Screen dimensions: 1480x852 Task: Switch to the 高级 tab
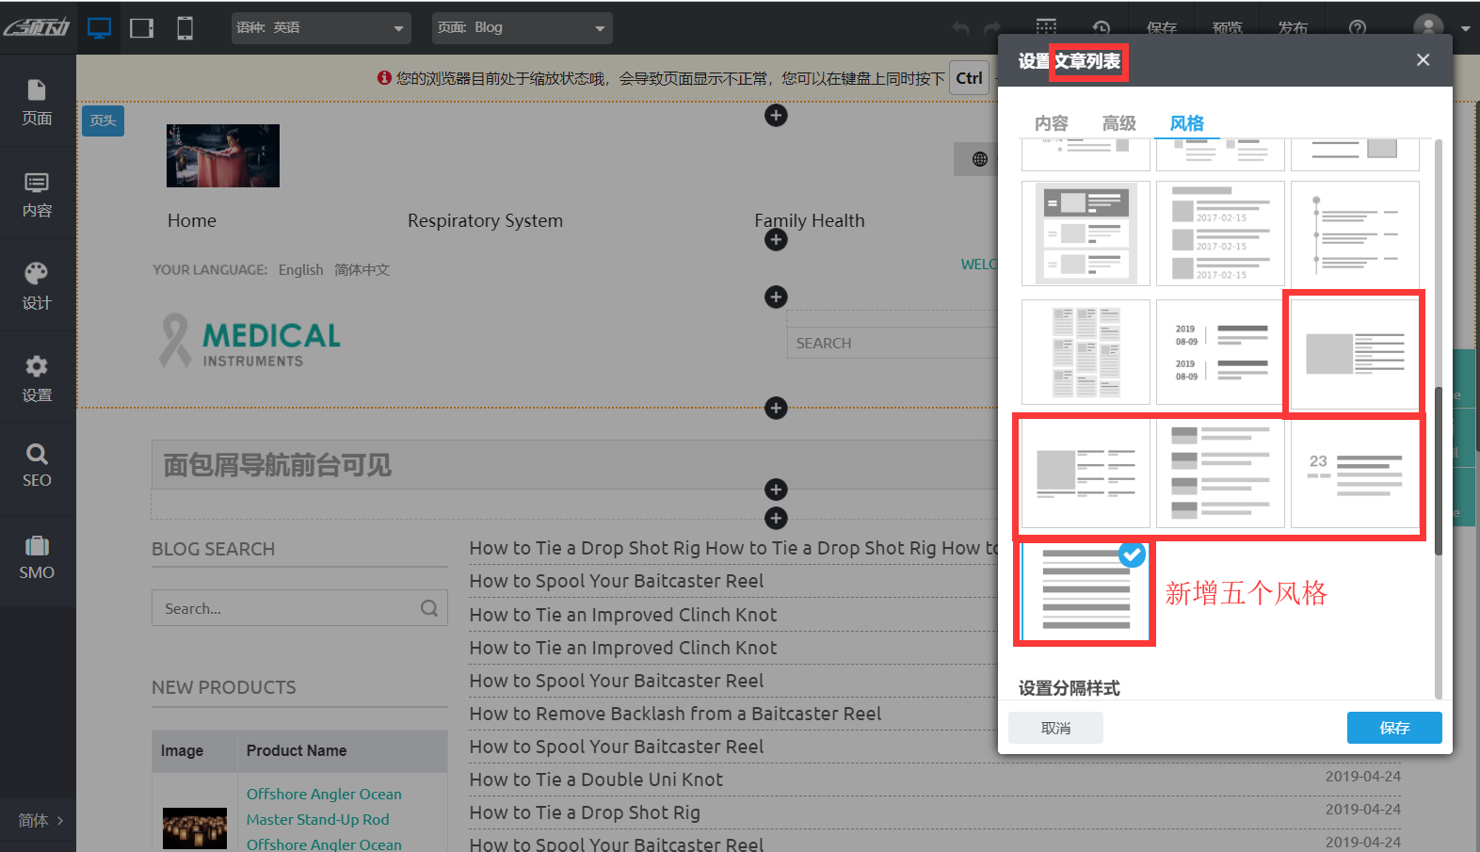point(1118,123)
